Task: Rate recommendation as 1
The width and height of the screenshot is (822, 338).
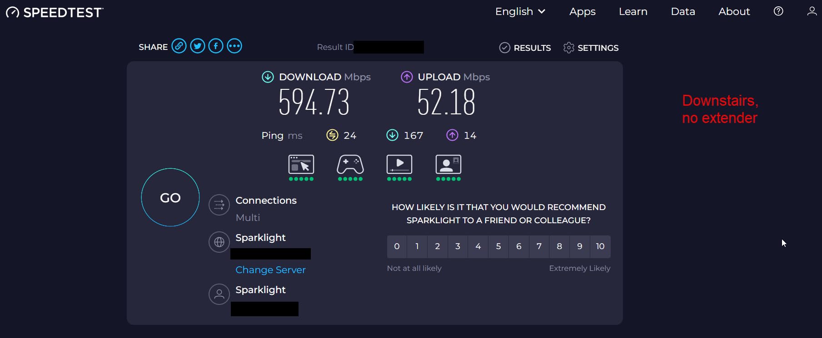Action: pyautogui.click(x=417, y=246)
